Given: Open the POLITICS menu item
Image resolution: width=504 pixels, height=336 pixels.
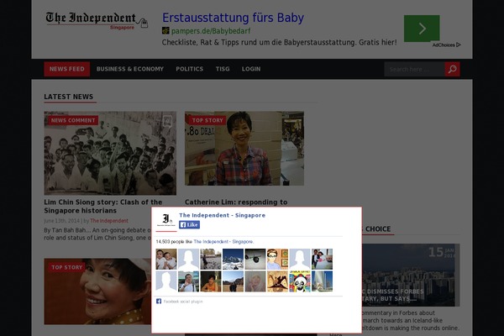Looking at the screenshot, I should (x=189, y=69).
